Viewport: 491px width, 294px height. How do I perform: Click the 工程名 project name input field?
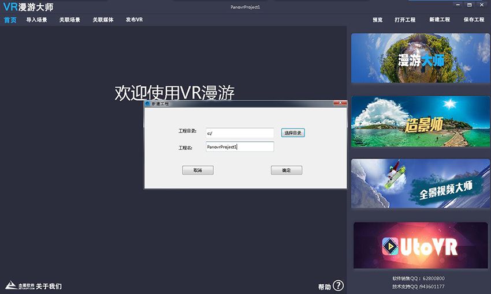(x=239, y=147)
